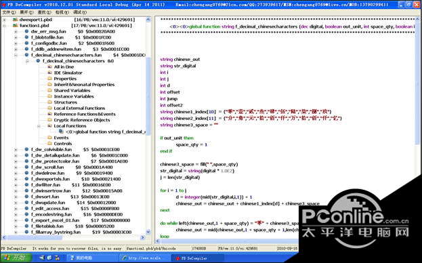Image resolution: width=422 pixels, height=263 pixels.
Task: Click the 'for i = 1 to j' line
Action: coord(173,190)
